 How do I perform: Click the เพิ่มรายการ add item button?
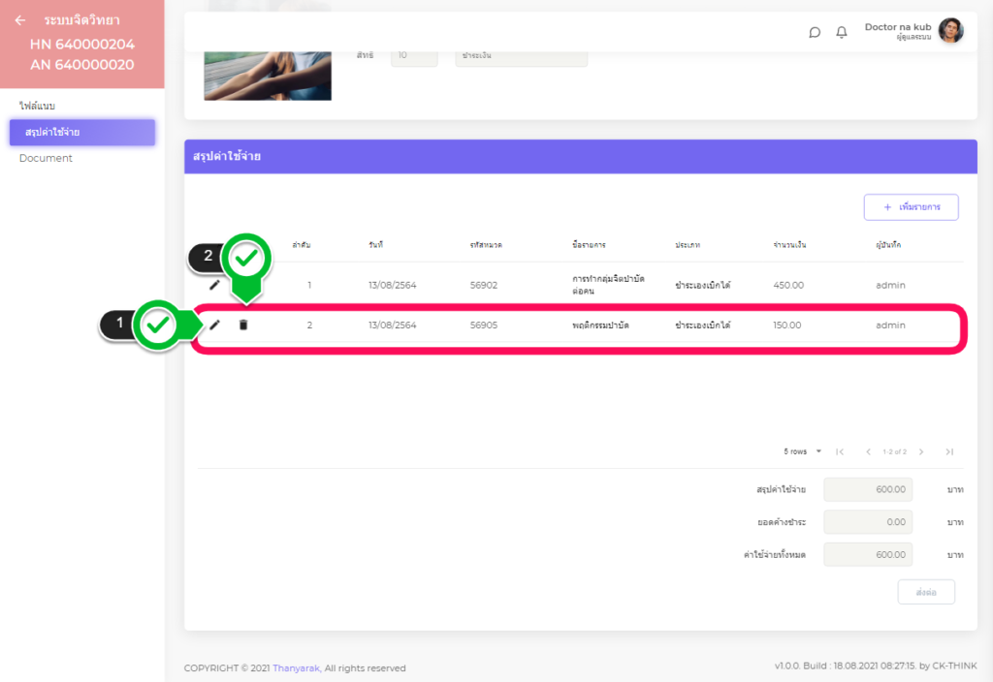[x=911, y=207]
